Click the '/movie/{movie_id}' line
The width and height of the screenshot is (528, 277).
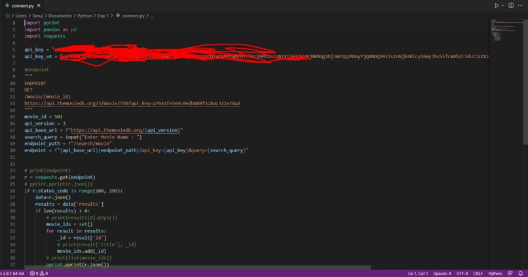(x=47, y=97)
